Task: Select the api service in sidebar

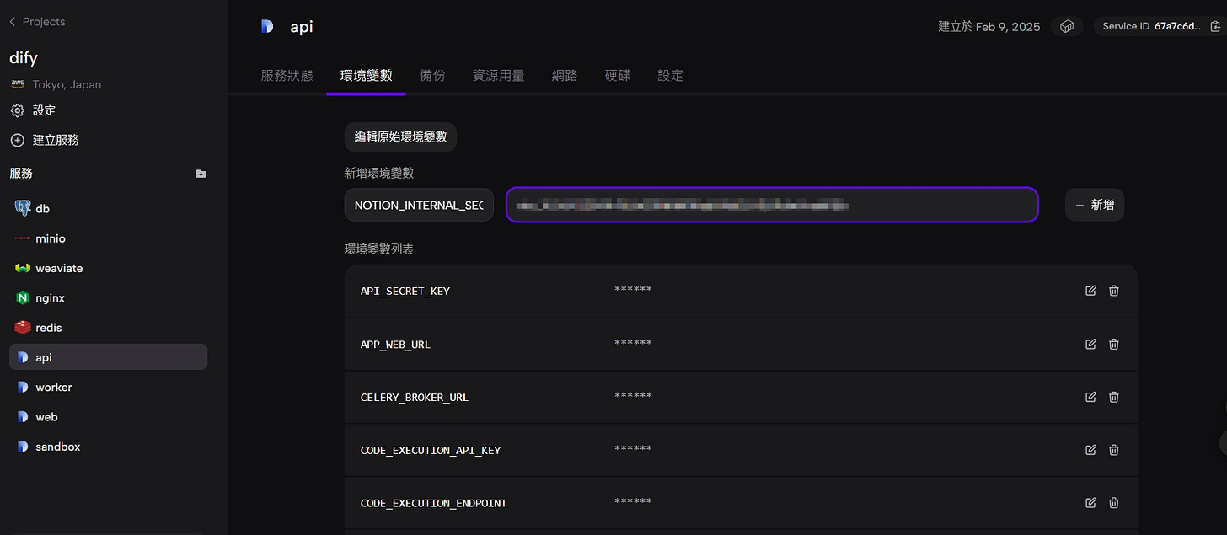Action: point(108,357)
